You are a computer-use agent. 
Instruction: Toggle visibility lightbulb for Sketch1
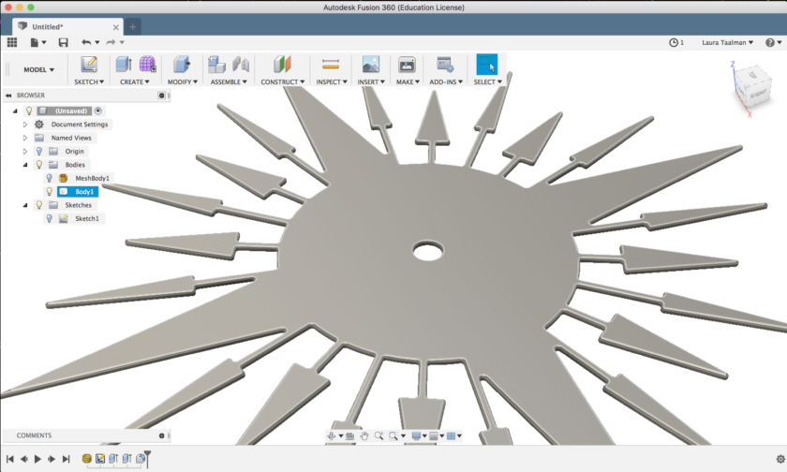(50, 218)
